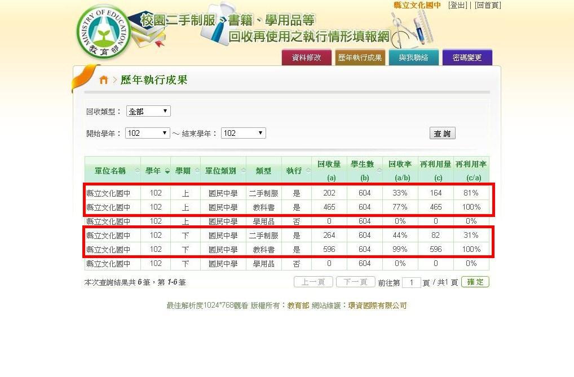574x377 pixels.
Task: Open the 開始學年 dropdown
Action: pyautogui.click(x=147, y=134)
